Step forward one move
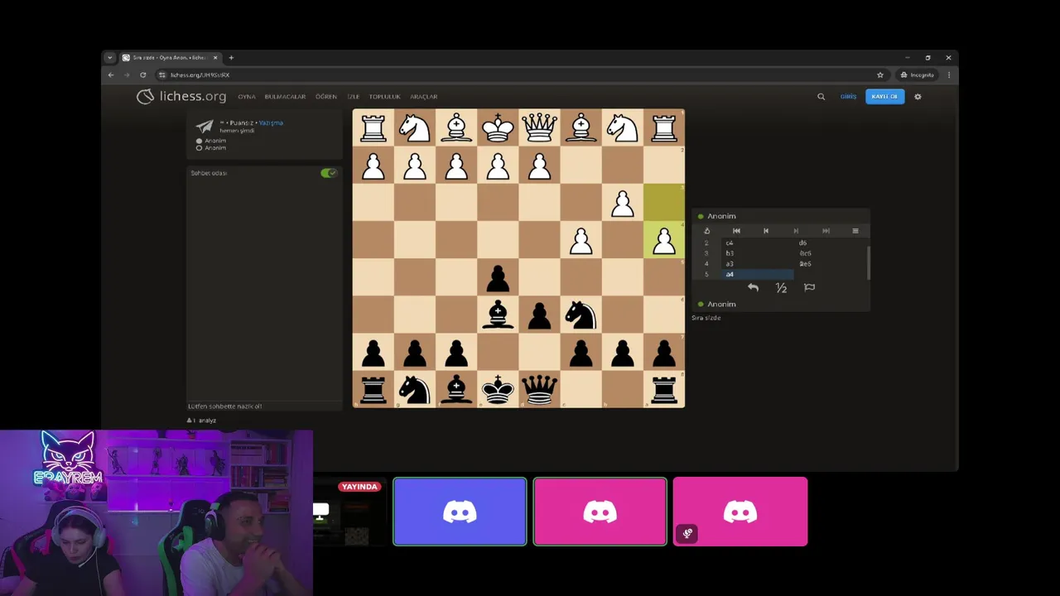 point(796,231)
